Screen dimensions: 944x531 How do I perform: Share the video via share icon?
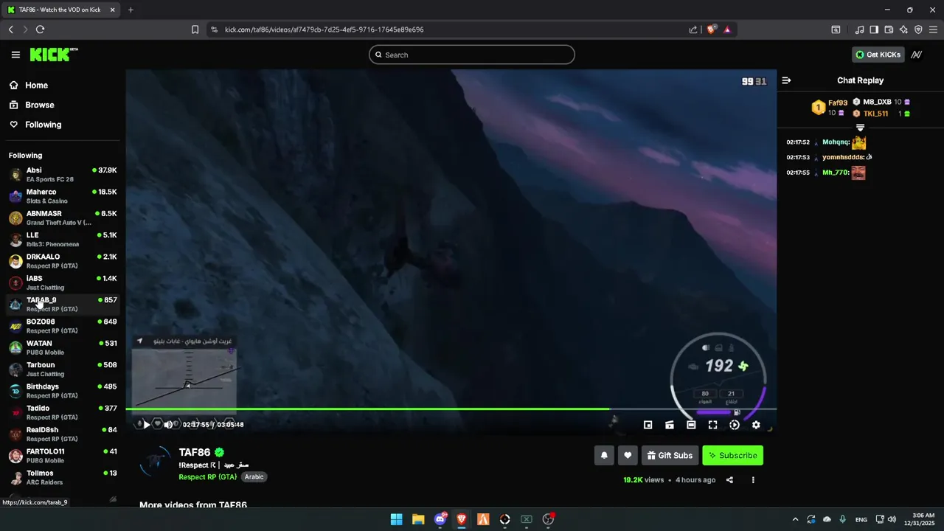[x=729, y=480]
